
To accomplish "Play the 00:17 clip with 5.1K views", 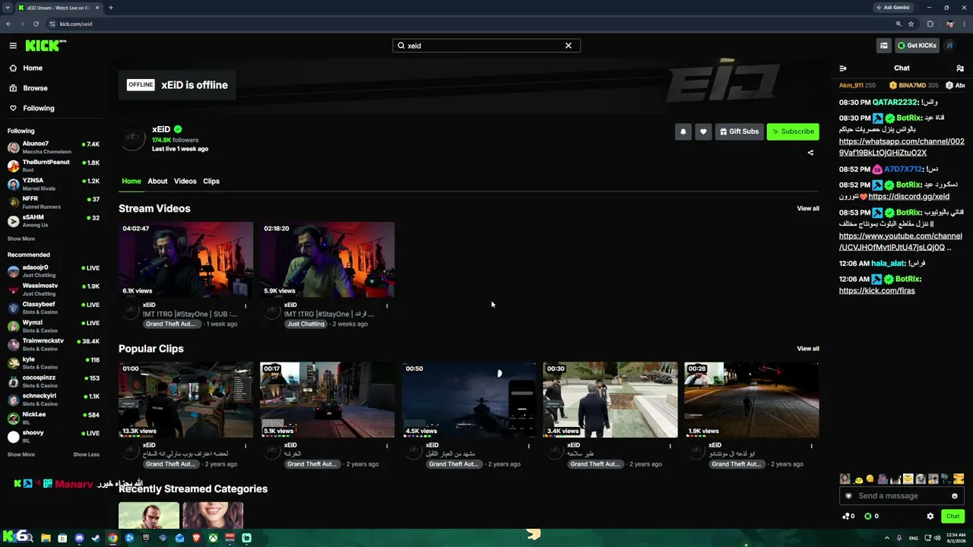I will (328, 400).
